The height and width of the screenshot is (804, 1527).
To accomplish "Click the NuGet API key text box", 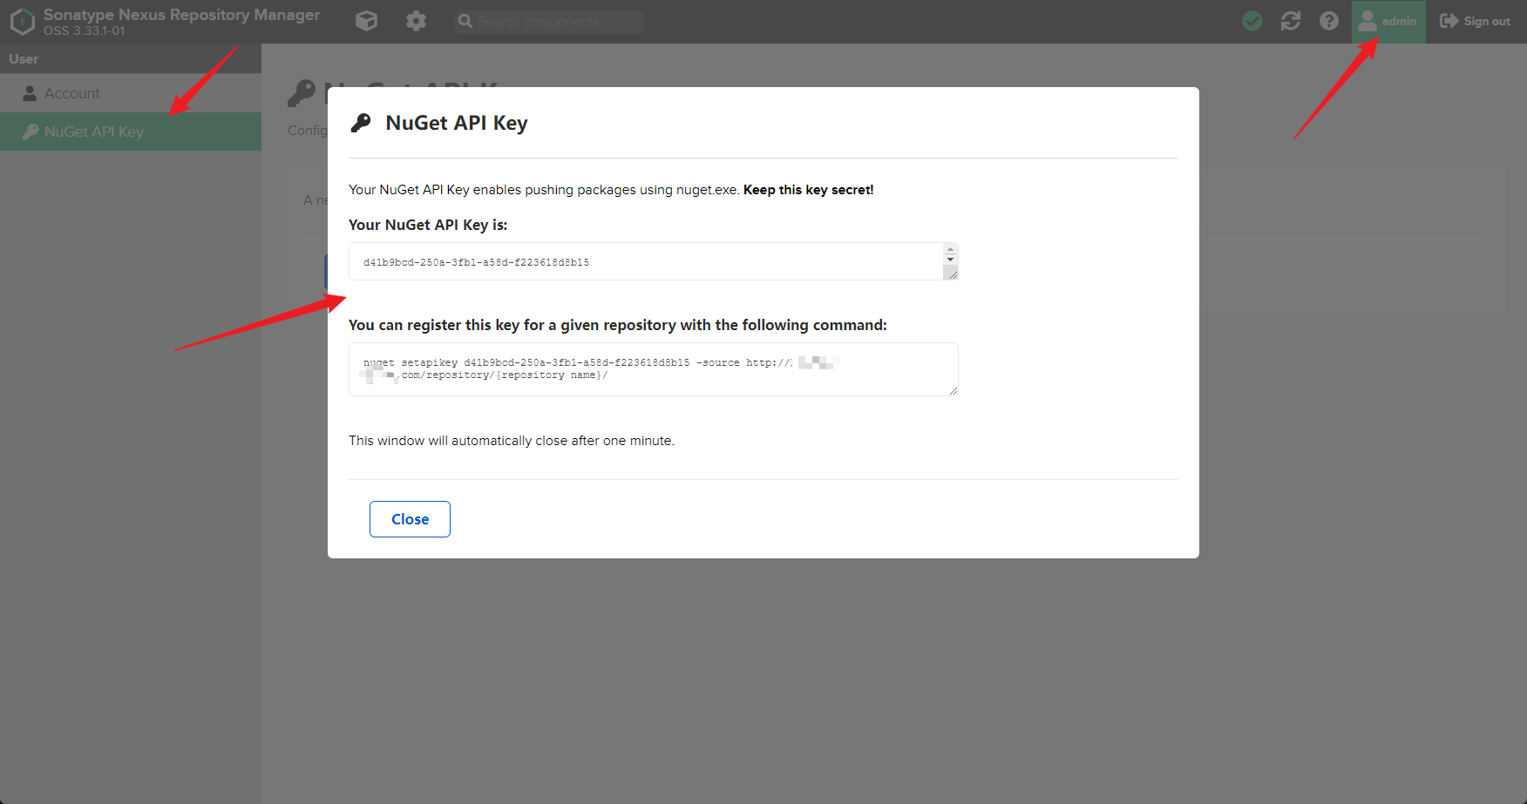I will point(646,261).
